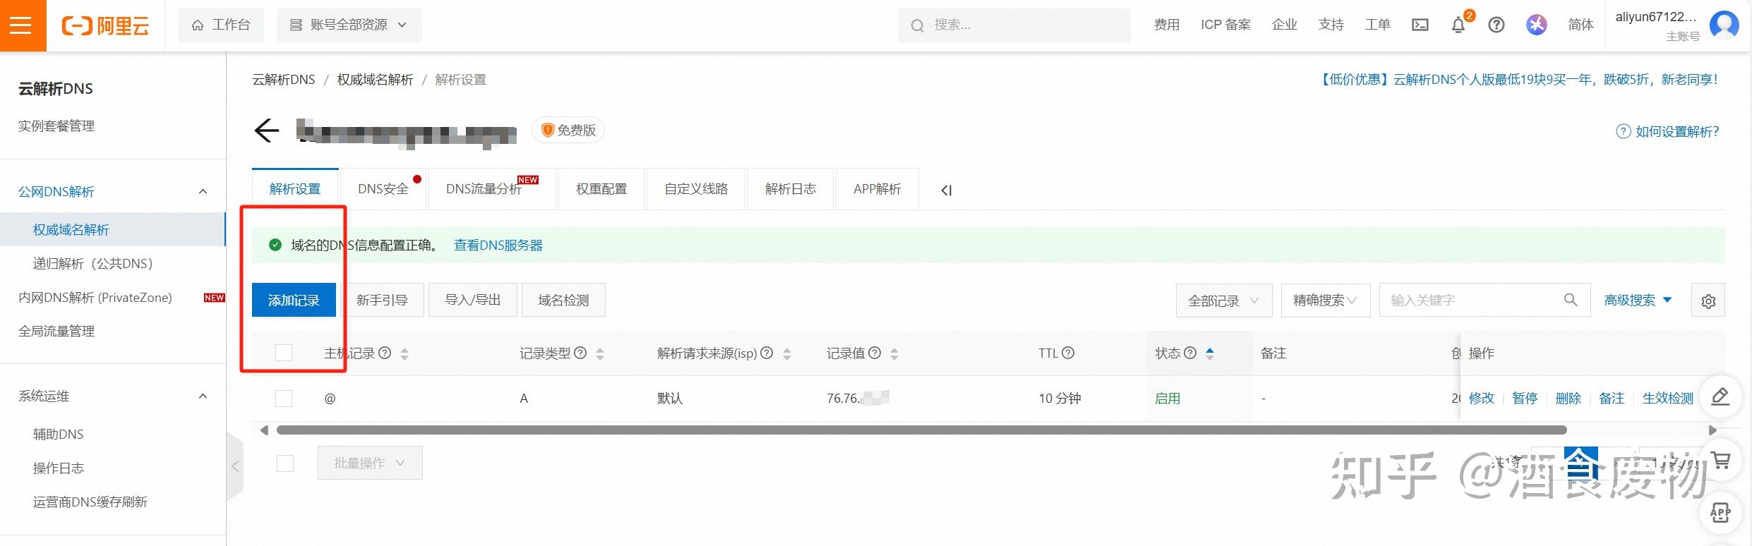Click the 域名检测 button
This screenshot has width=1752, height=546.
pyautogui.click(x=563, y=301)
